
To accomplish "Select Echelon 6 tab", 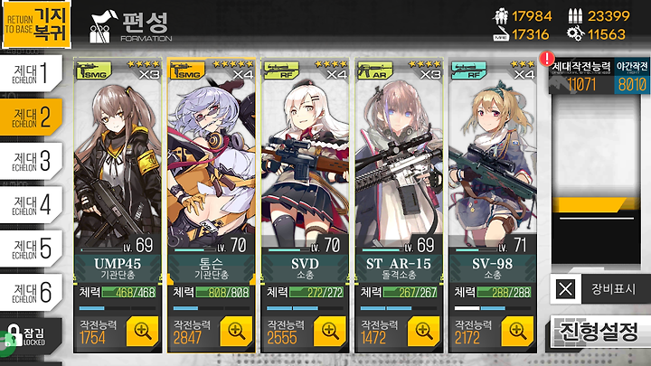I will coord(31,293).
